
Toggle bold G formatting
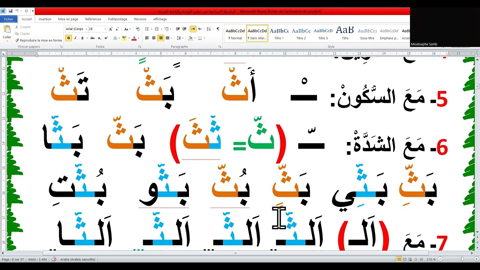click(69, 38)
